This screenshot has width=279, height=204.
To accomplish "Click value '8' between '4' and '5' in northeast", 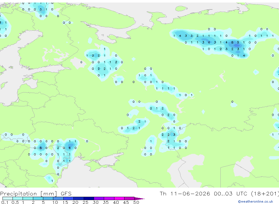I will click(232, 42).
